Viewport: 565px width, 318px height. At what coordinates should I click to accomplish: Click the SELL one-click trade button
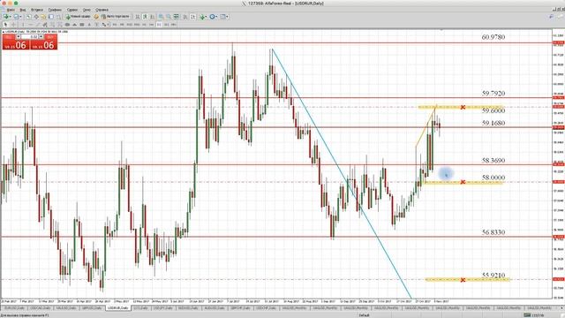coord(16,42)
